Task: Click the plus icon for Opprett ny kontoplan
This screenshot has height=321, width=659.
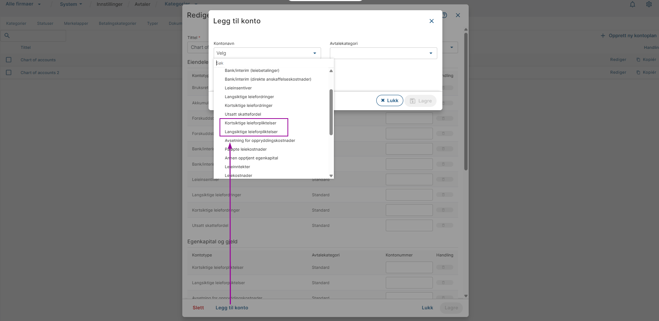Action: tap(603, 36)
